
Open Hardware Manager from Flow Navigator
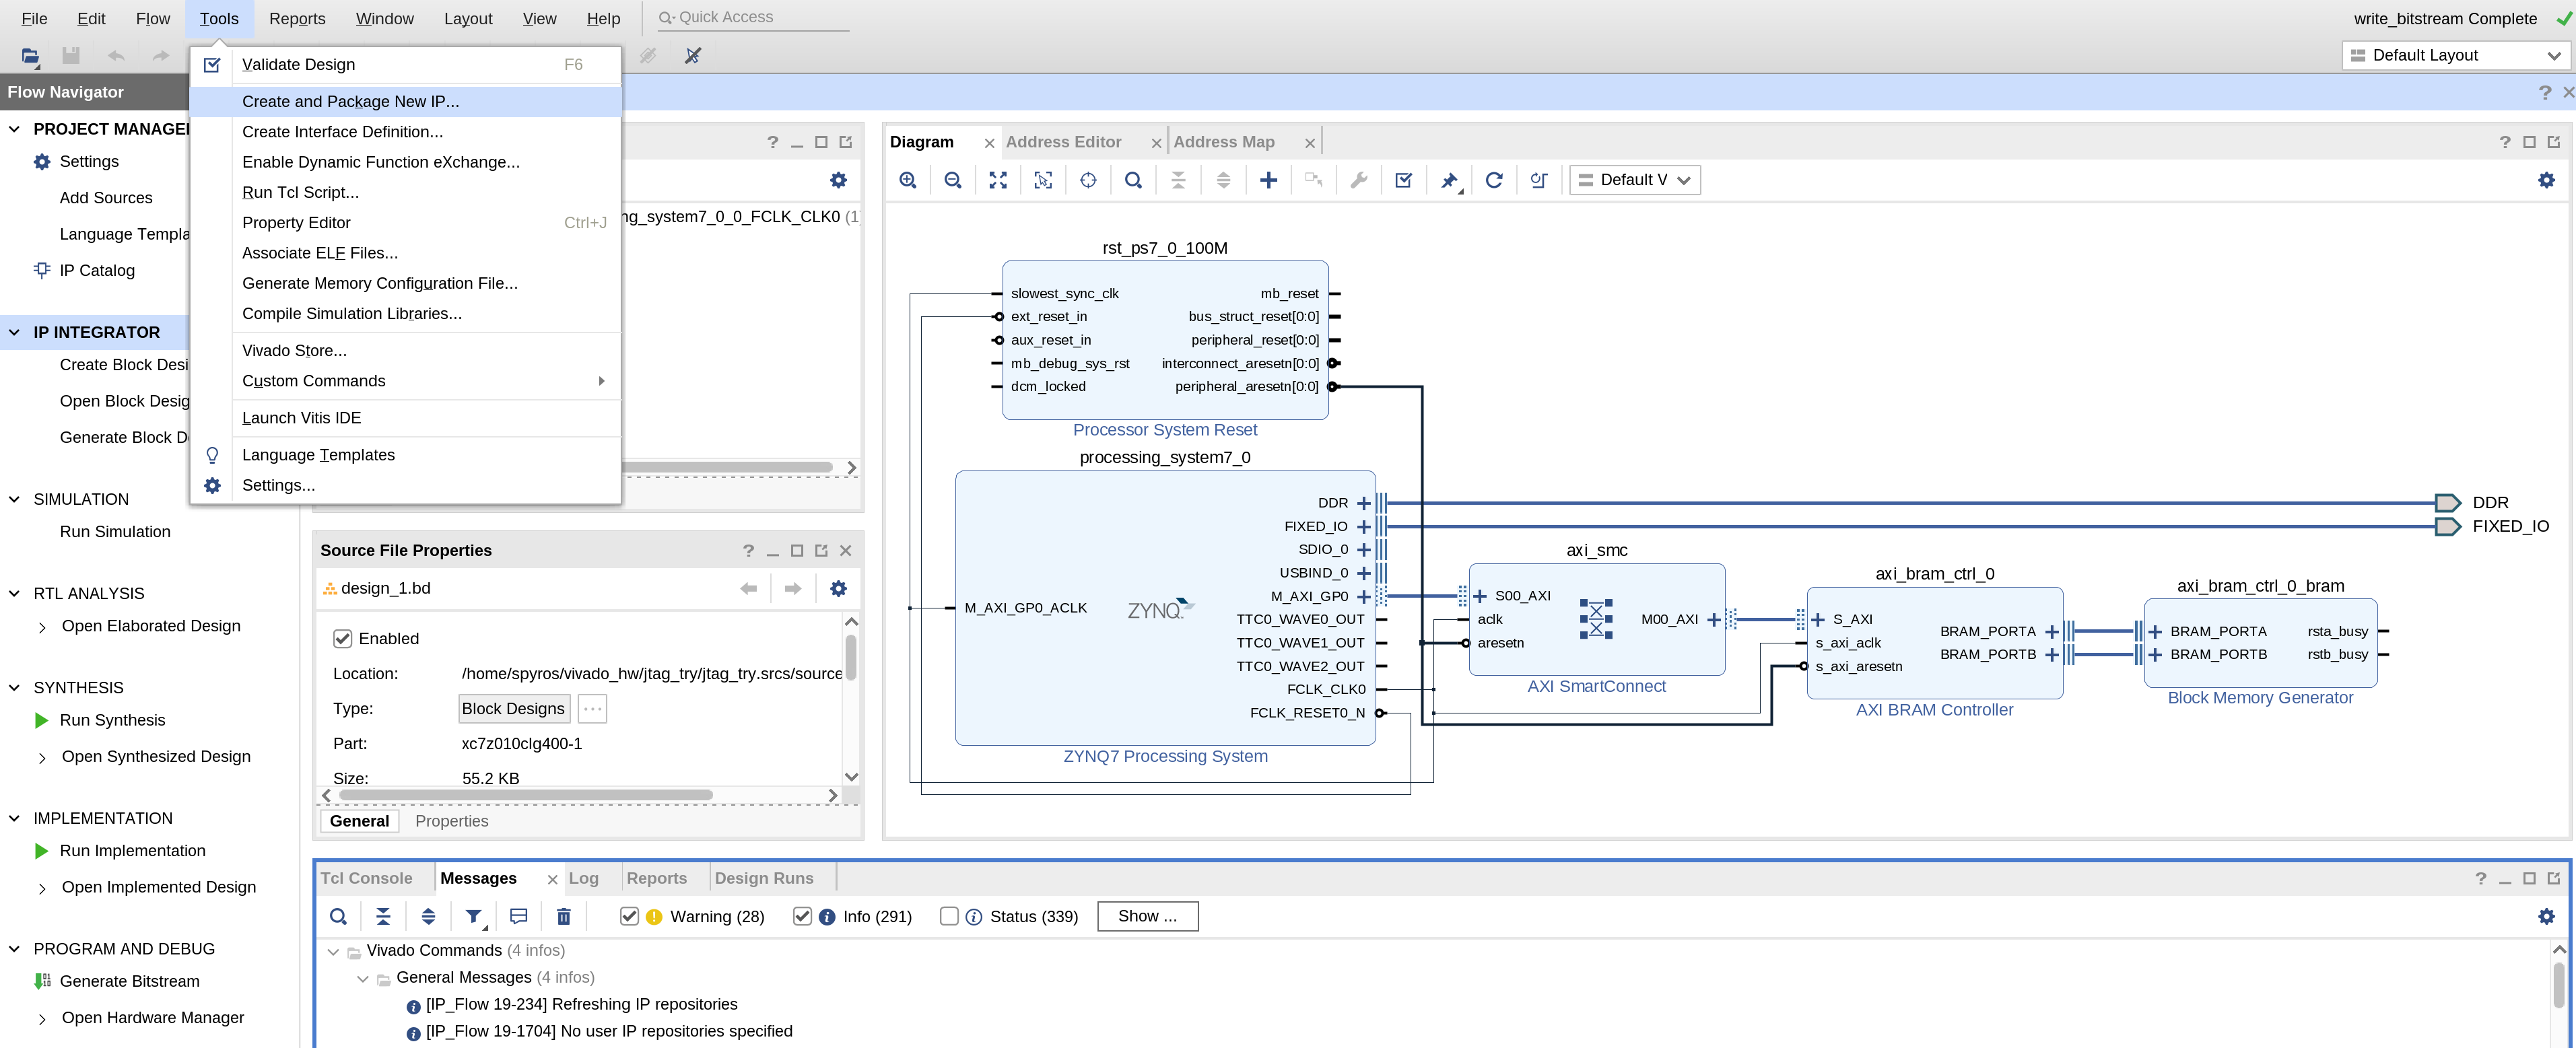152,1017
